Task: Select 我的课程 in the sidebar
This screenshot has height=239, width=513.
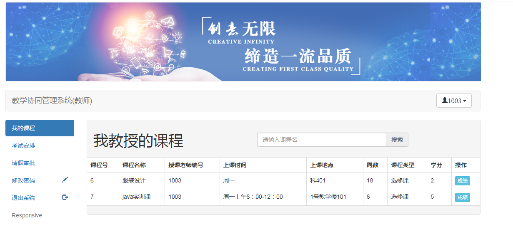Action: tap(40, 128)
